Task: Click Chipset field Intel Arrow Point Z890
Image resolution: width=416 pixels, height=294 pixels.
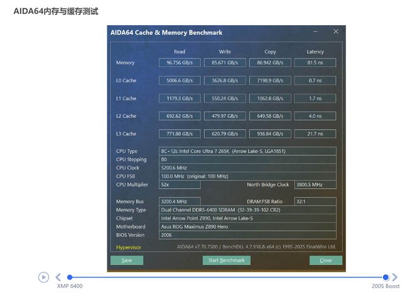Action: 248,218
